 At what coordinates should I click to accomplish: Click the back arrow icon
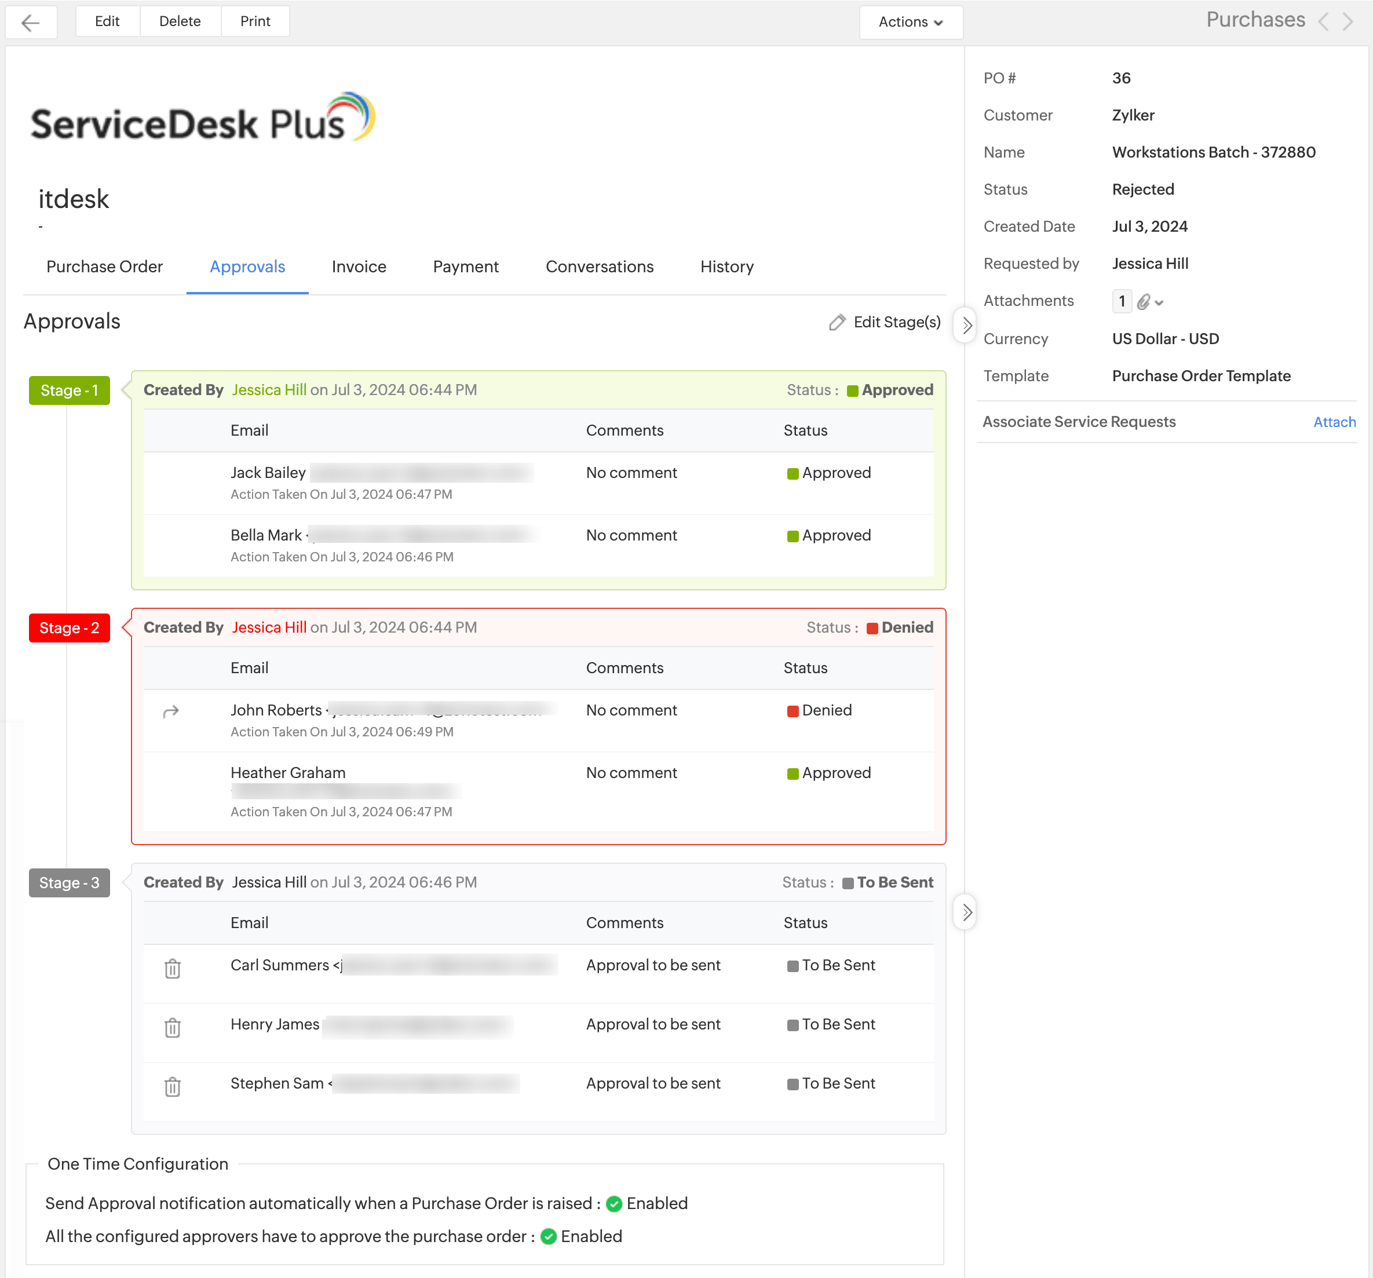(30, 22)
